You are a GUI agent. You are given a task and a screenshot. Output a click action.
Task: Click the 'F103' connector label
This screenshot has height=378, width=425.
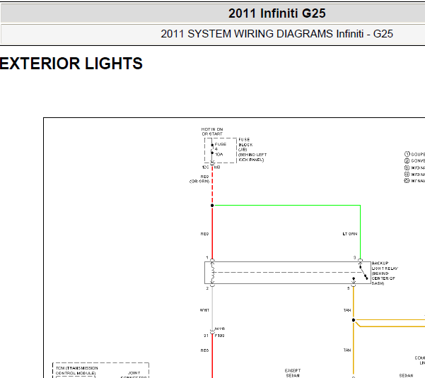pos(219,336)
